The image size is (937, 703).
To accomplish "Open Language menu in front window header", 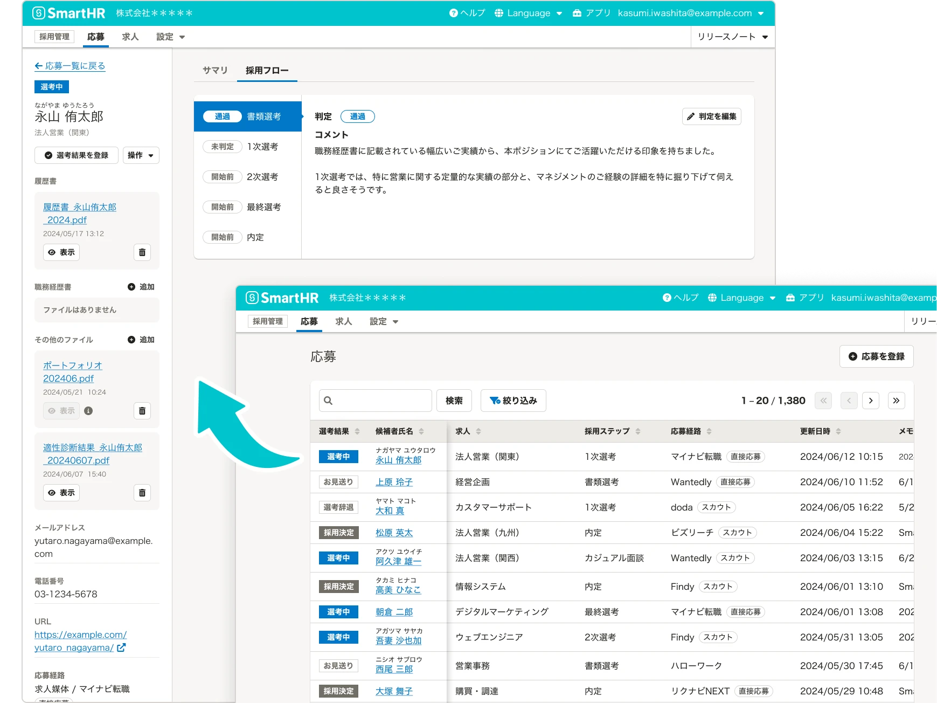I will [x=741, y=298].
